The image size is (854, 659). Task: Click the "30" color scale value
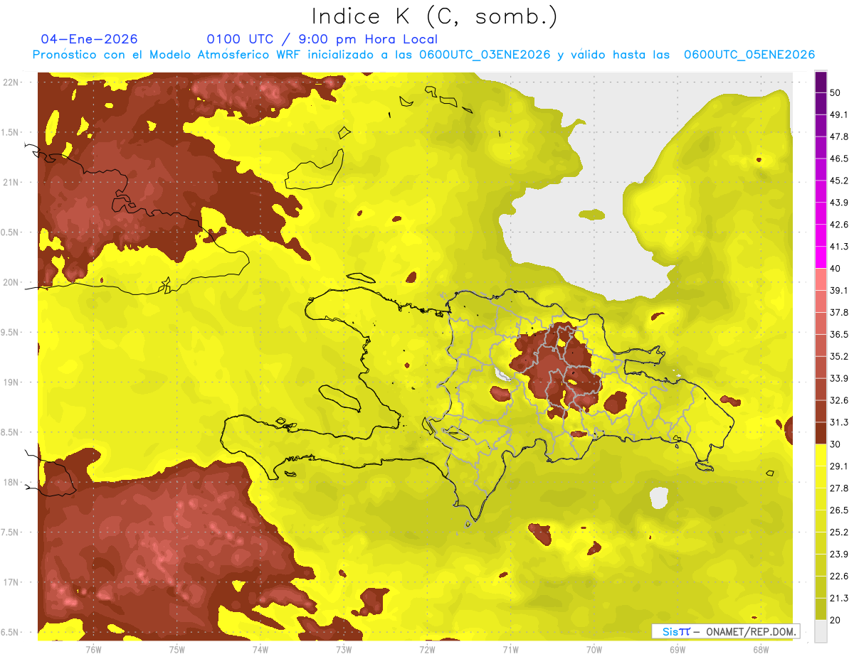click(835, 444)
